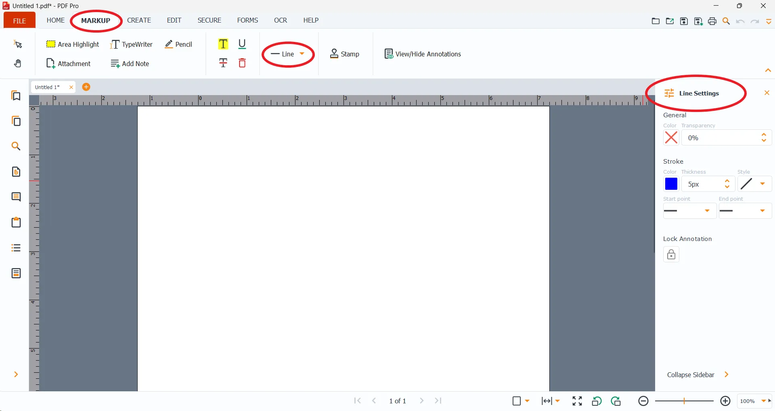The image size is (775, 411).
Task: Activate the underline text tool
Action: pos(242,44)
